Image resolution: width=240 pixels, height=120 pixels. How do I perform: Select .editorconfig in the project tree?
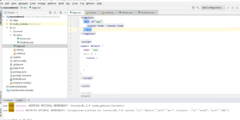(19, 61)
